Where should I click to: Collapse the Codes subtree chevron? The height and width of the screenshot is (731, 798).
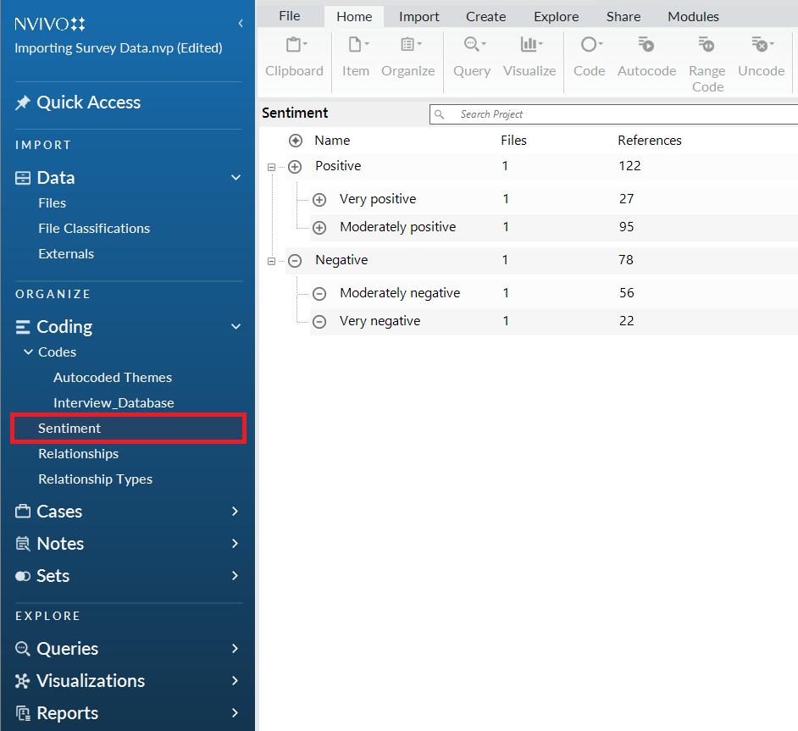(29, 352)
